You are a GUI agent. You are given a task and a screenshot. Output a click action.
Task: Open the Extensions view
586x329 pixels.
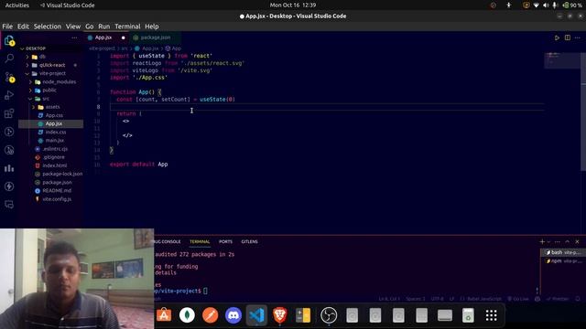[9, 113]
